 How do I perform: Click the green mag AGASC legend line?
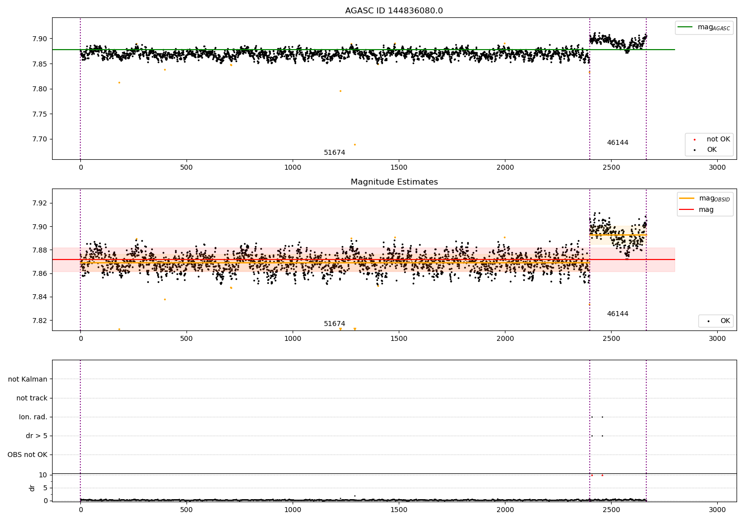(685, 27)
